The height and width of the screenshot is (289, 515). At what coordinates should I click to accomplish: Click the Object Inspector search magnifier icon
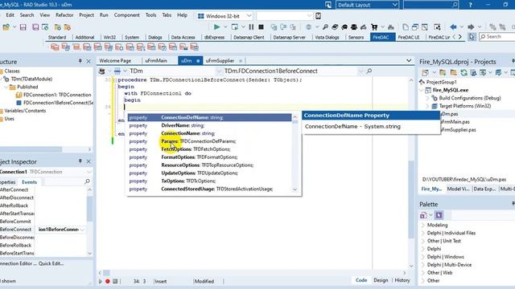[87, 181]
